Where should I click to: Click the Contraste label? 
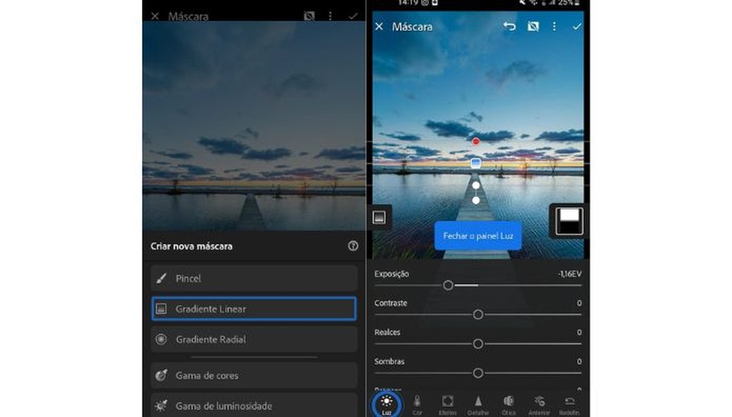coord(391,303)
